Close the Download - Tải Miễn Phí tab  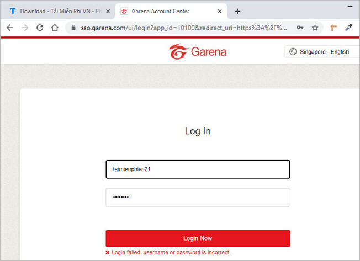108,11
